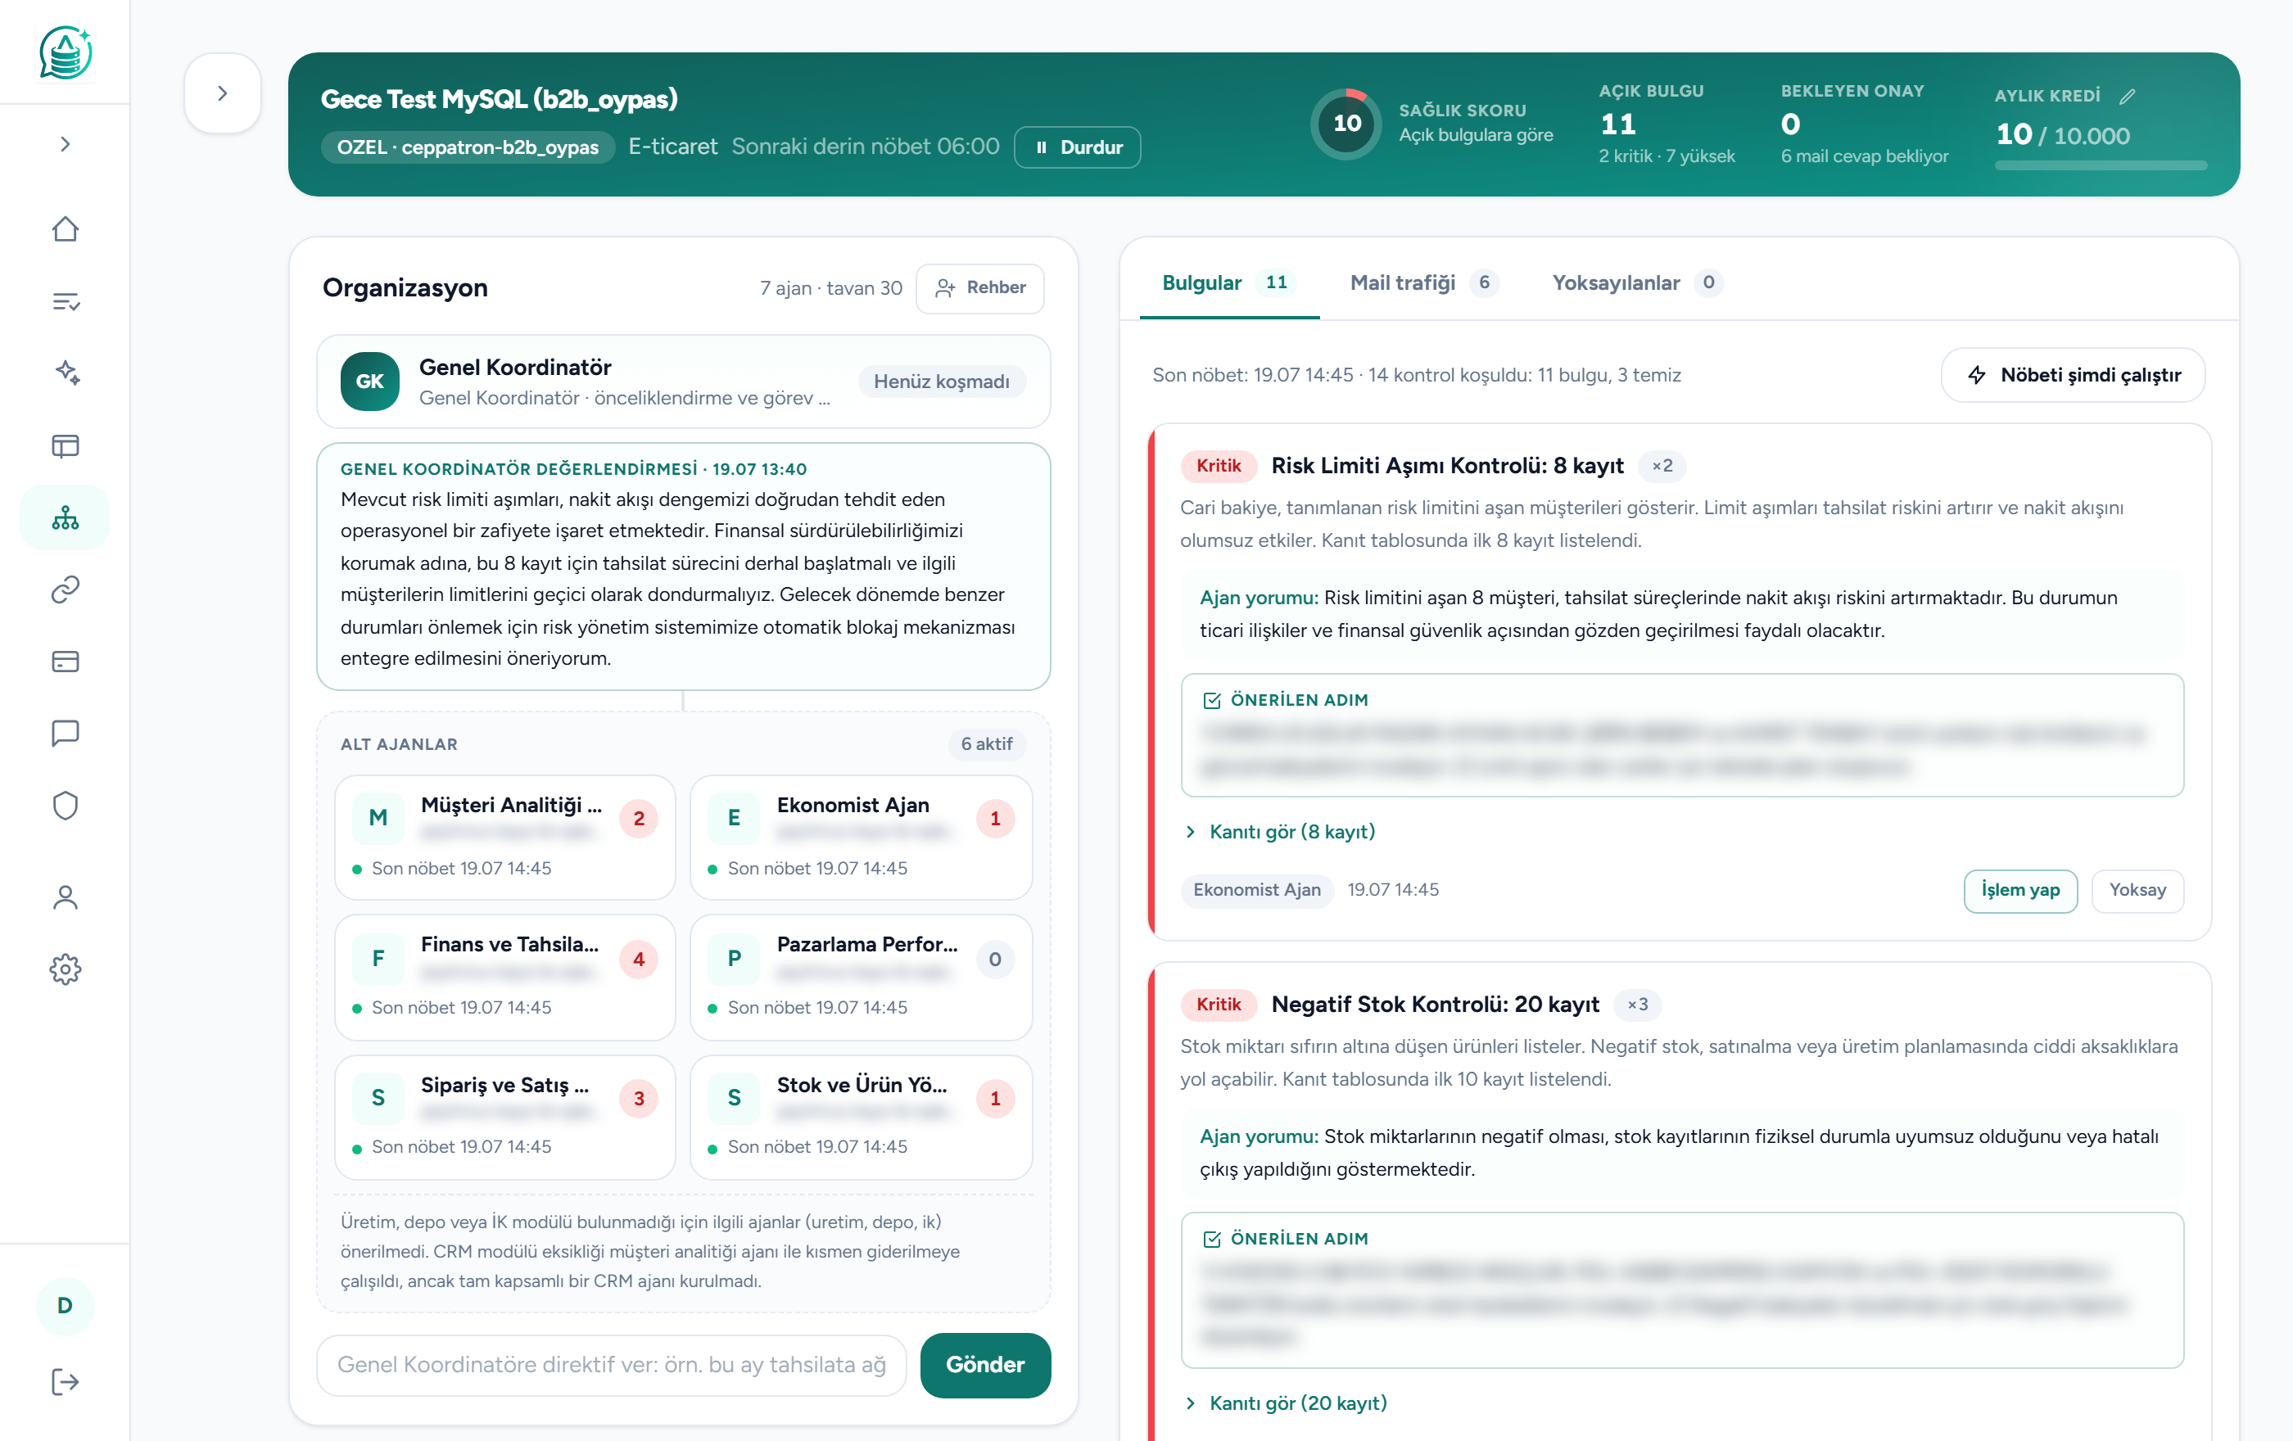Open the link connections icon
Image resolution: width=2293 pixels, height=1441 pixels.
coord(65,589)
